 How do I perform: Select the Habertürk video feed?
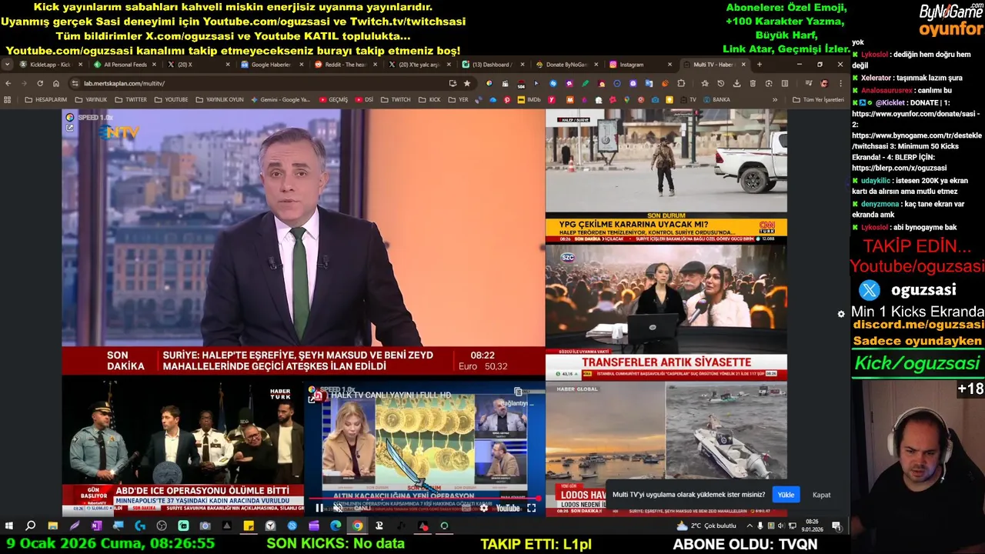(x=182, y=448)
